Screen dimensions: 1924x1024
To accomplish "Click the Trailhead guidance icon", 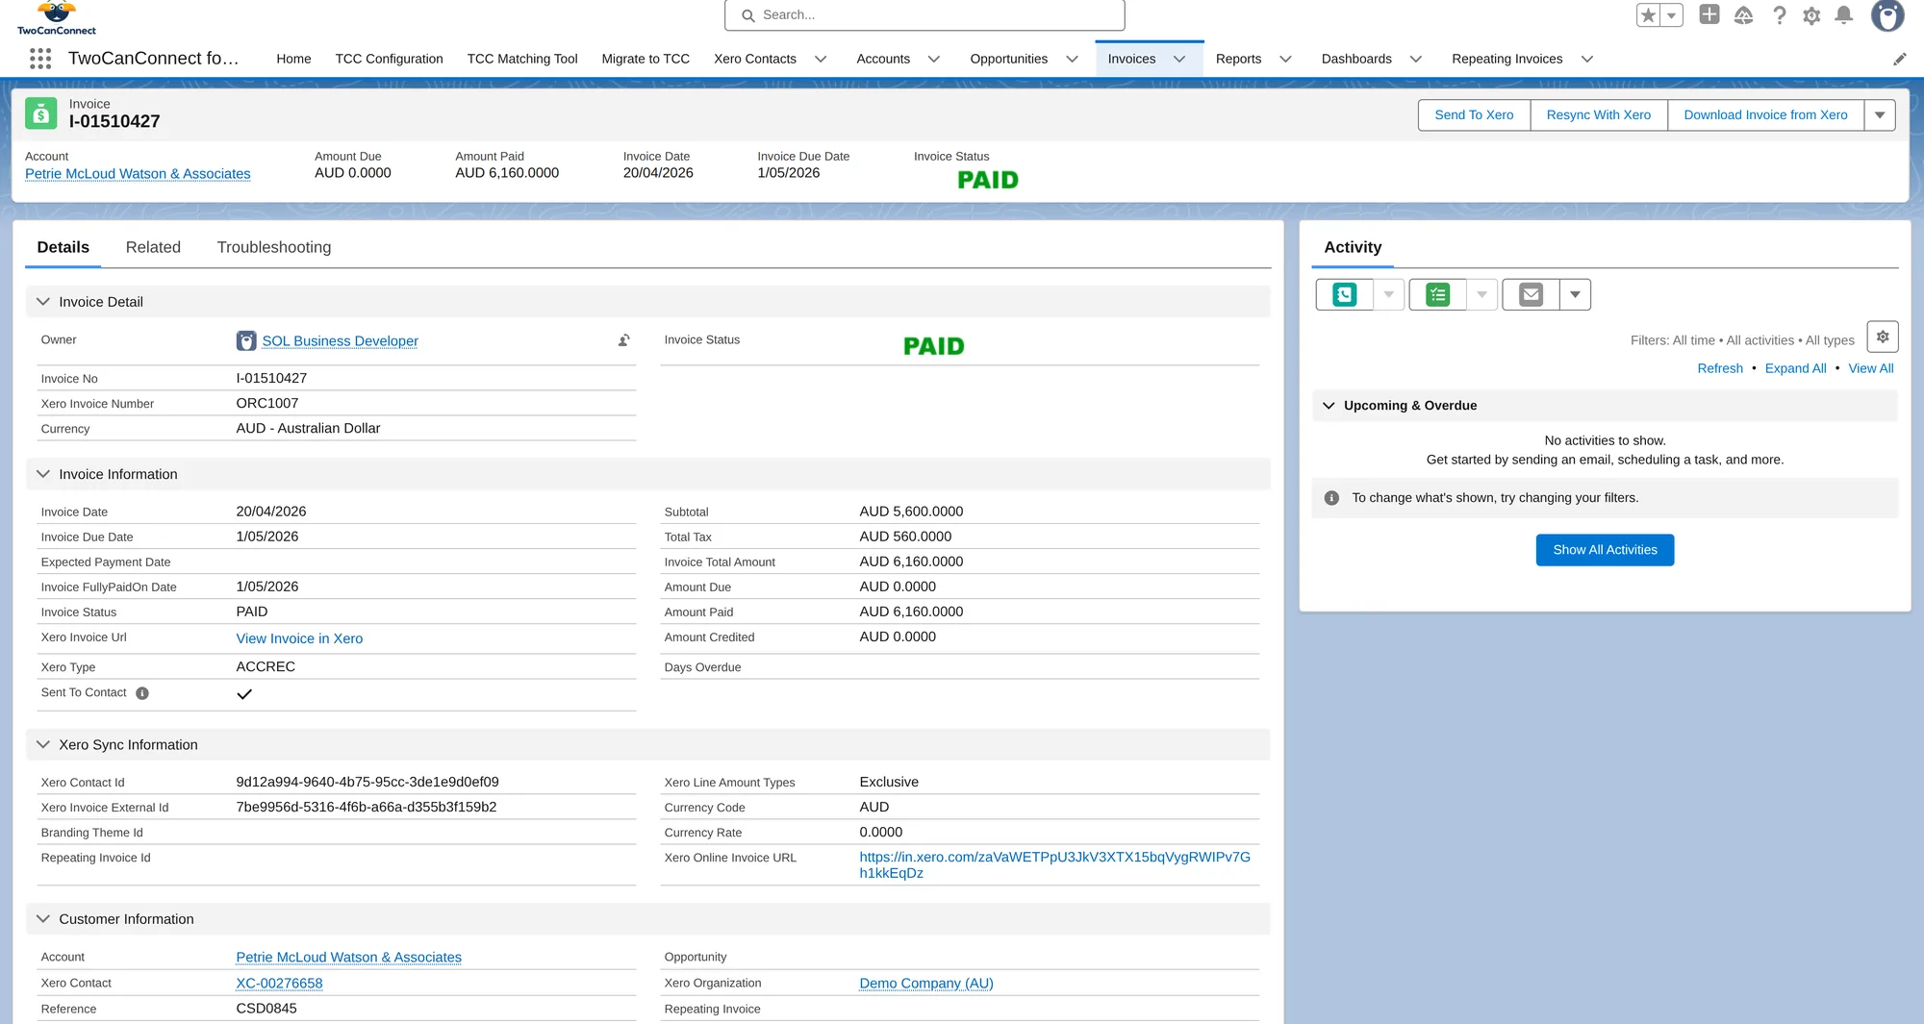I will pos(1743,15).
